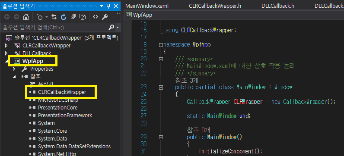Expand the DLLCallback project node

pos(6,53)
